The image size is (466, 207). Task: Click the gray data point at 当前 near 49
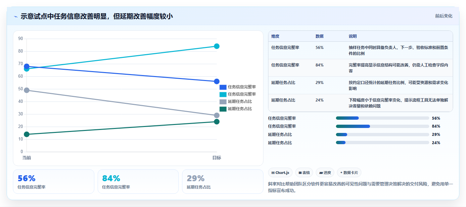click(x=27, y=90)
